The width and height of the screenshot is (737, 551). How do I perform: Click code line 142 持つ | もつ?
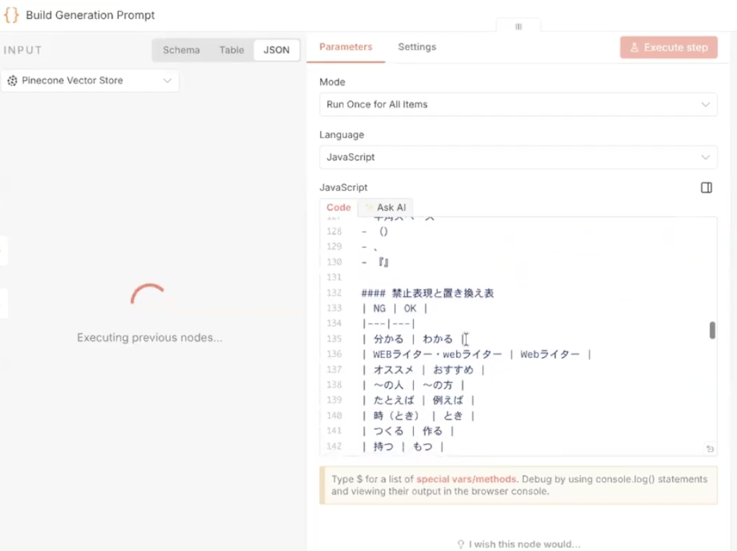(403, 446)
